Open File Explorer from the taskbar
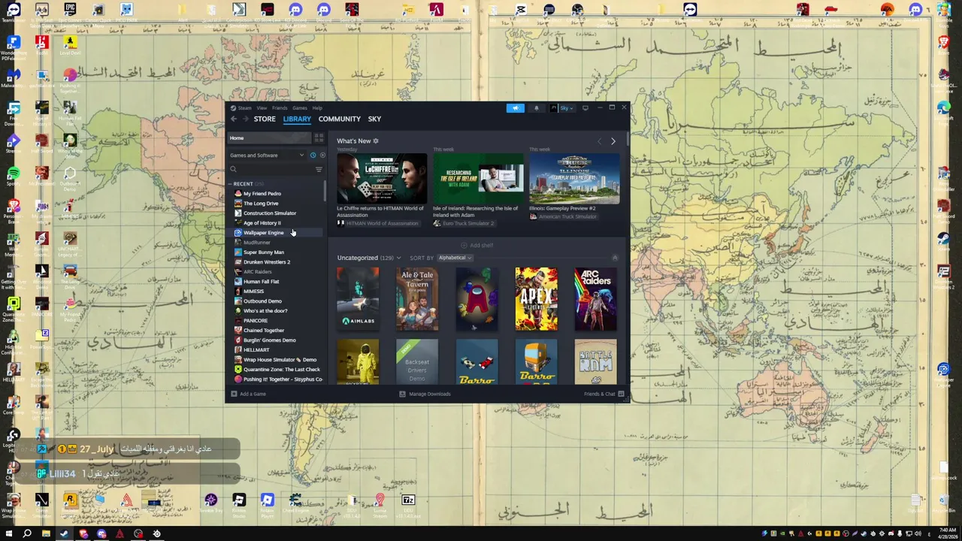The image size is (962, 541). point(46,533)
